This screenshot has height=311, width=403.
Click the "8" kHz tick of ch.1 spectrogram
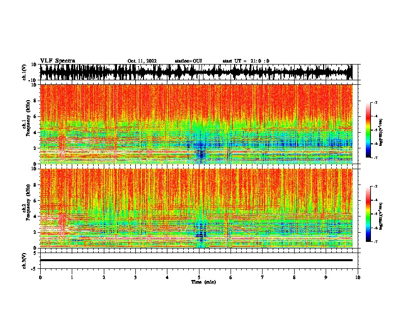36,101
